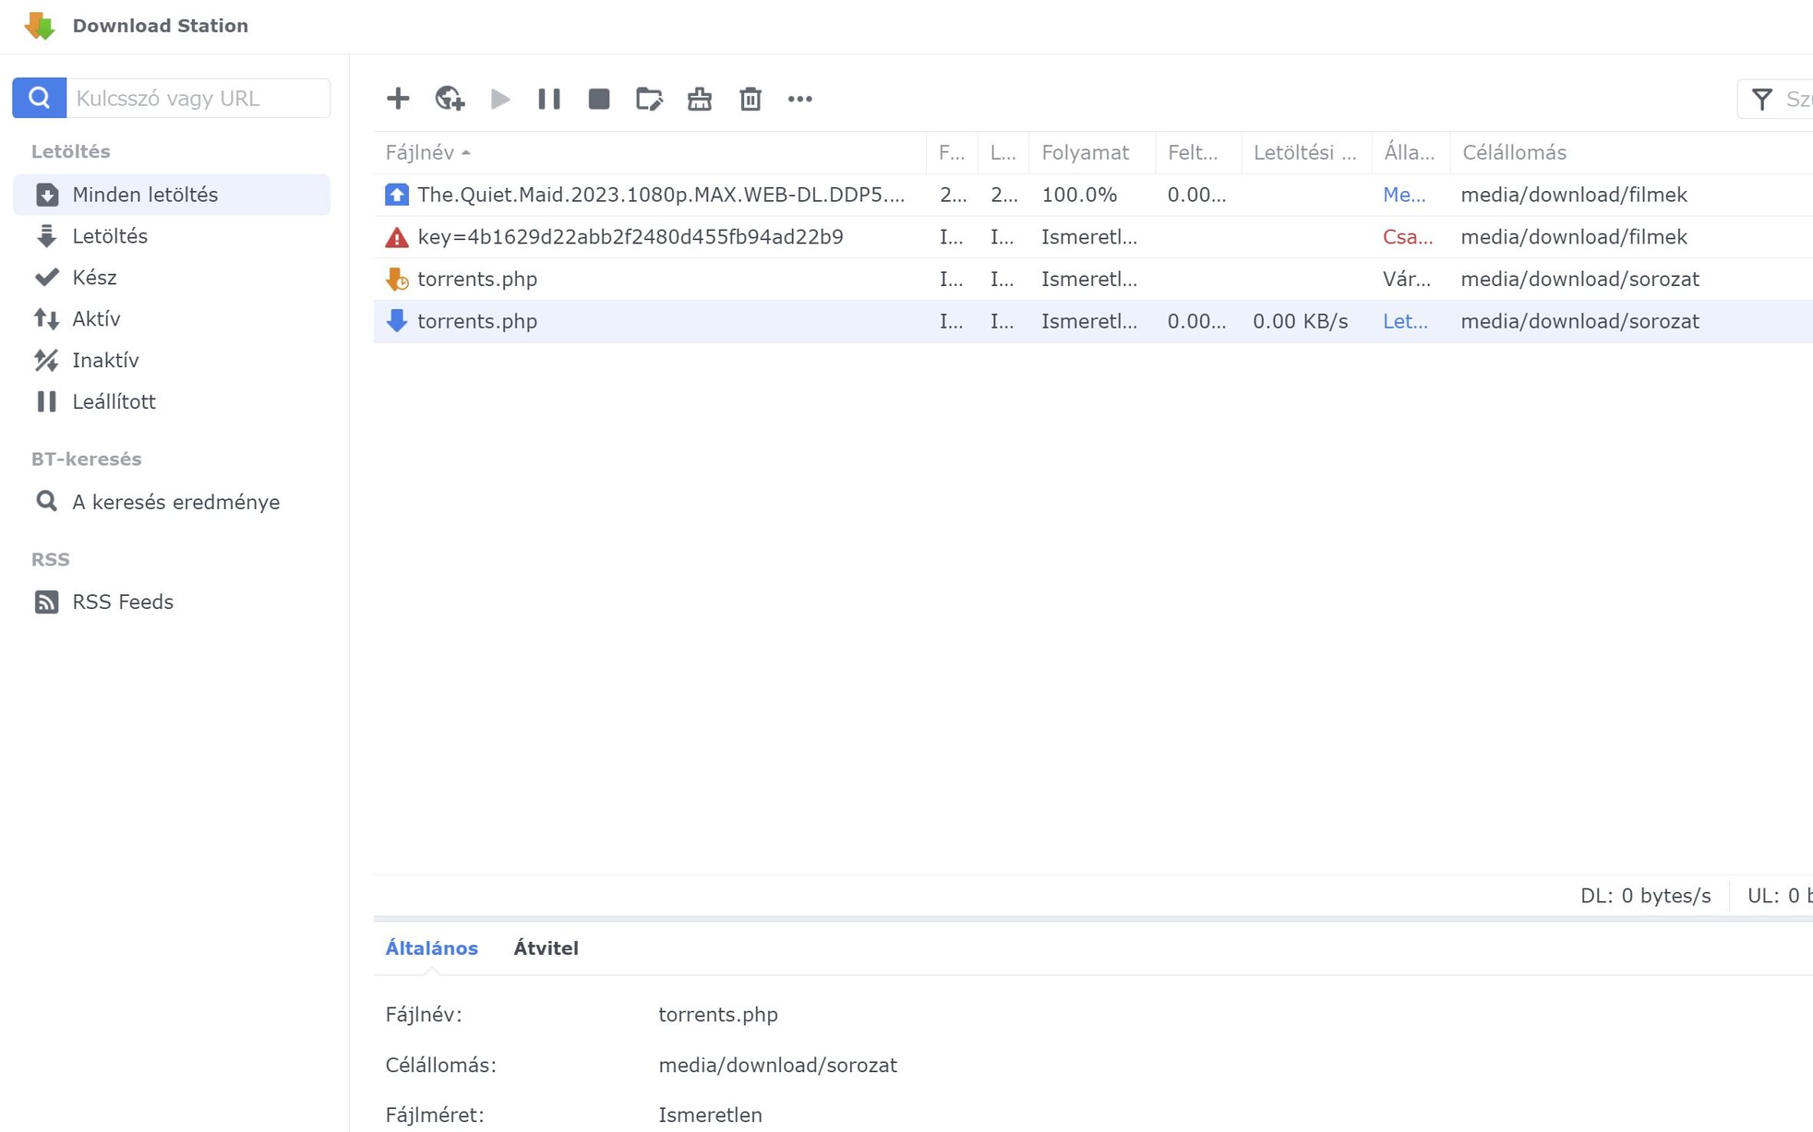
Task: Open A keresés eredménye search results
Action: pos(172,502)
